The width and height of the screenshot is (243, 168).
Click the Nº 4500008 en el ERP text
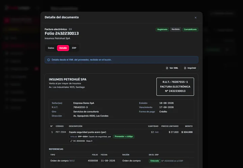[x=172, y=161]
